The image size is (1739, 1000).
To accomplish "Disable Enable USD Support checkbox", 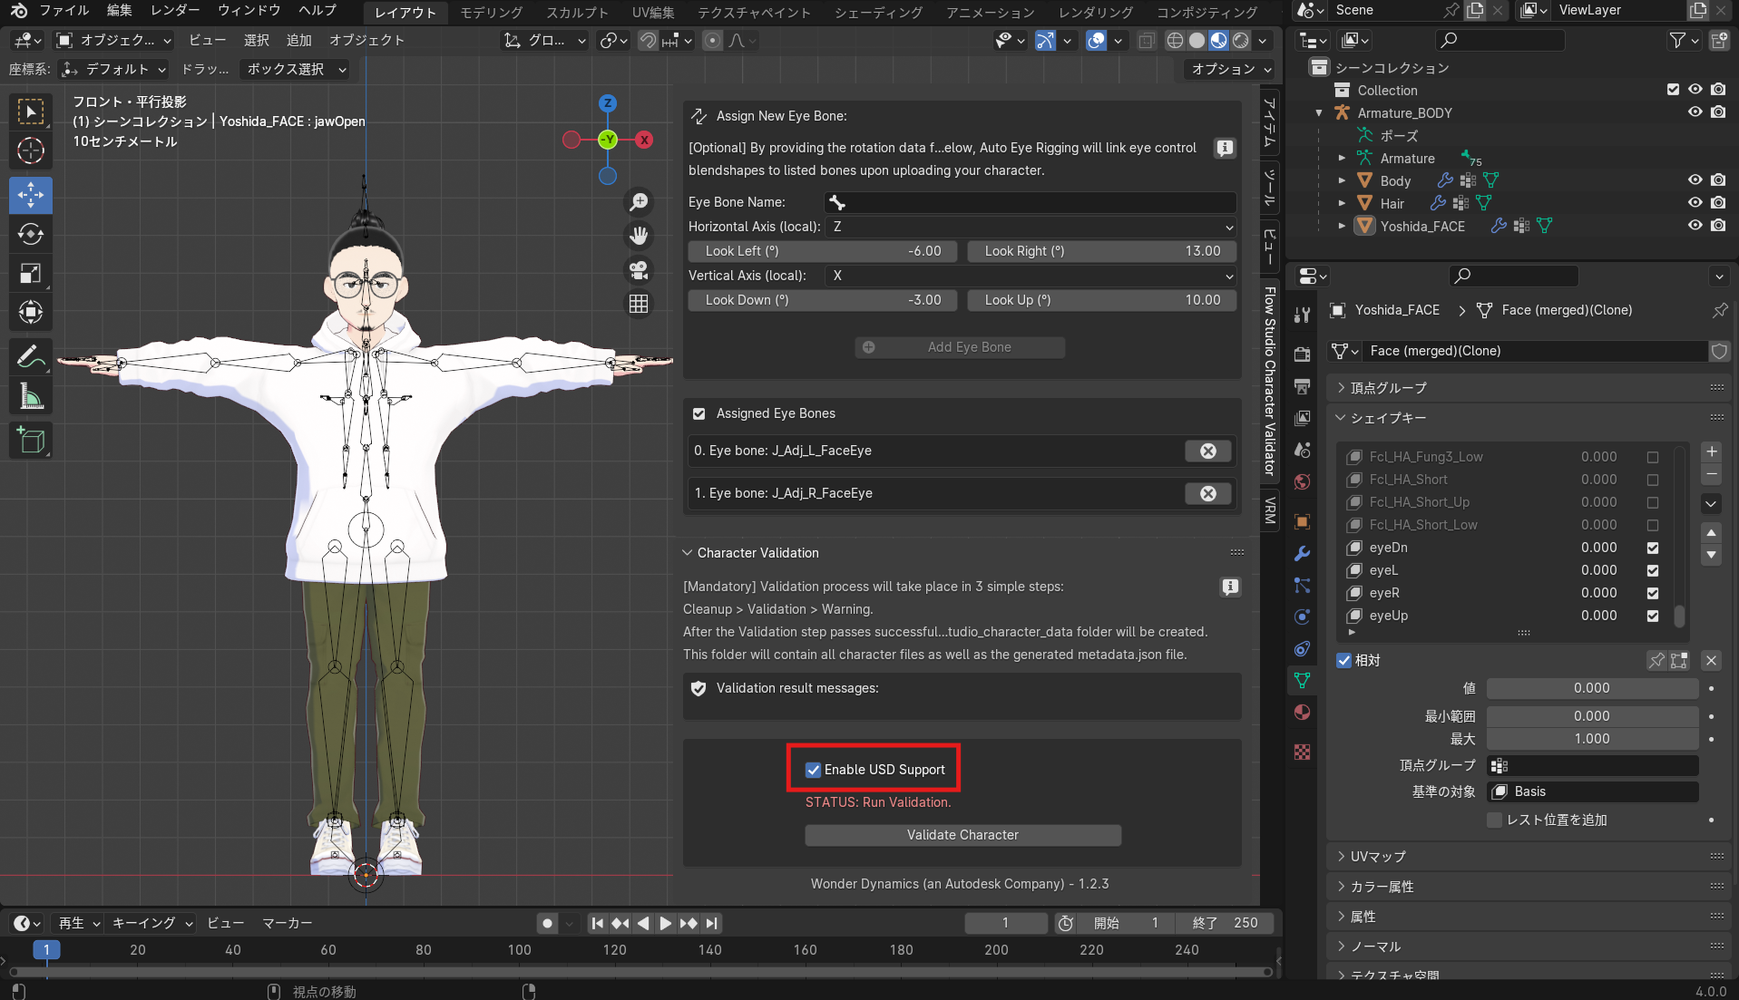I will click(x=814, y=770).
